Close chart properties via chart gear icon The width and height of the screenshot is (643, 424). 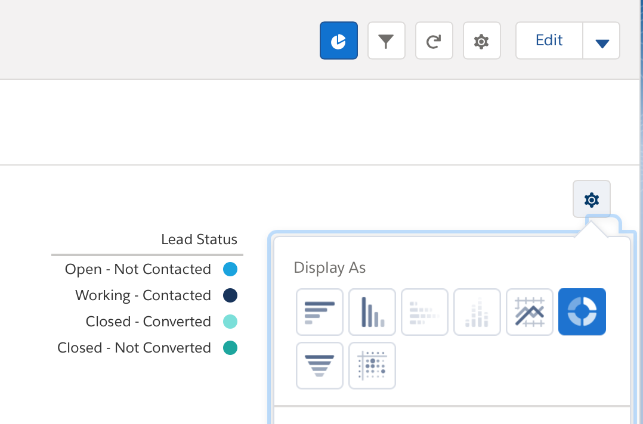591,199
